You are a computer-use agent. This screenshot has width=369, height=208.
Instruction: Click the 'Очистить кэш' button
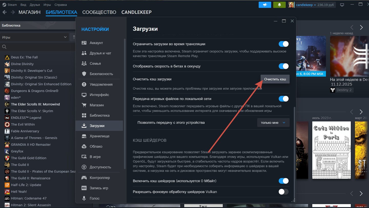275,79
